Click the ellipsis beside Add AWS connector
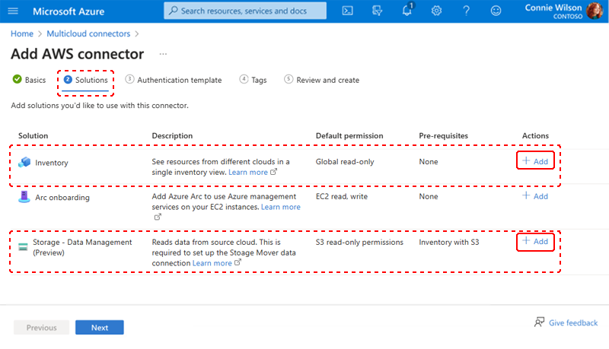The width and height of the screenshot is (609, 349). tap(163, 54)
